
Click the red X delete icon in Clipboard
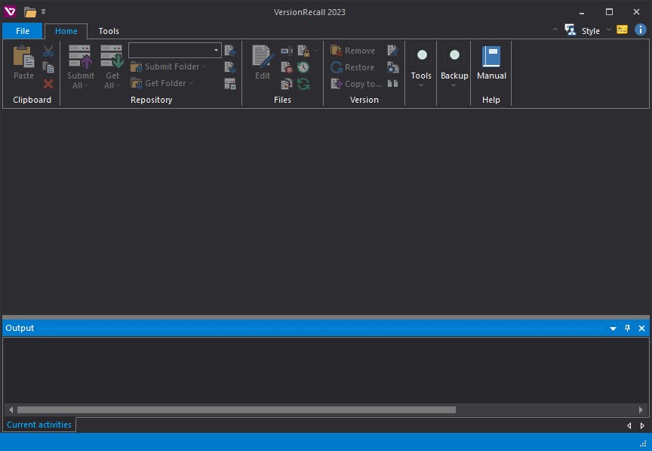48,84
